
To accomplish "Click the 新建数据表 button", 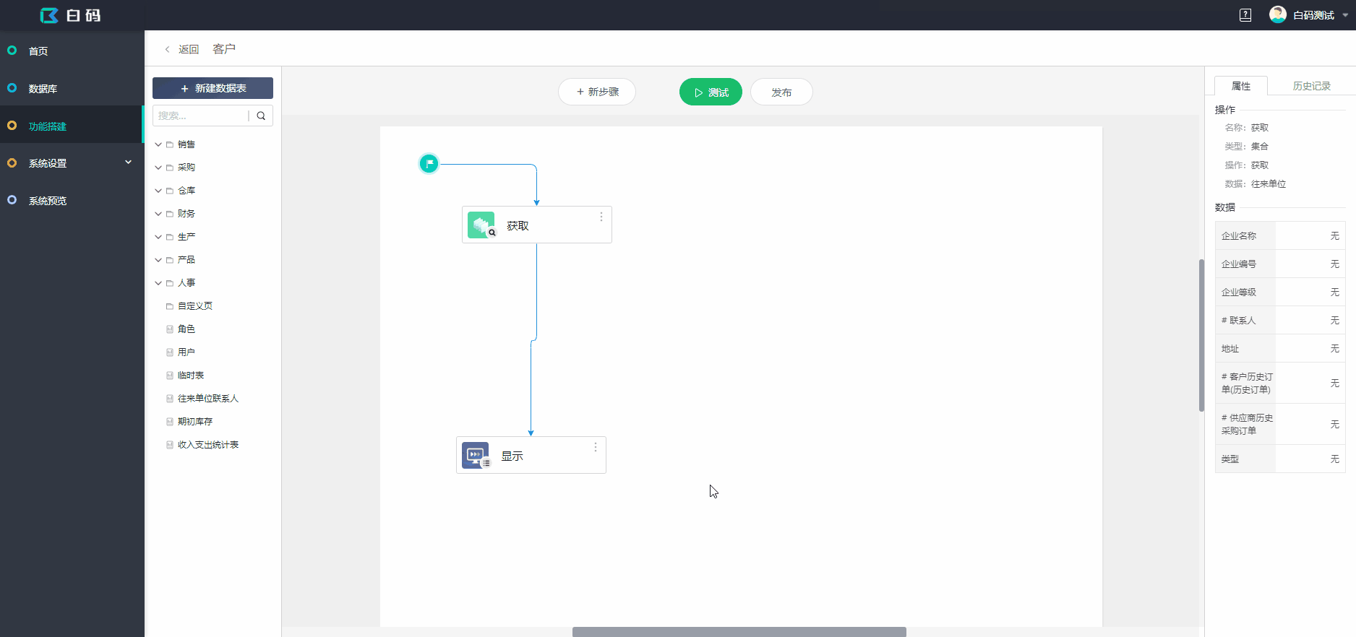I will (x=213, y=88).
